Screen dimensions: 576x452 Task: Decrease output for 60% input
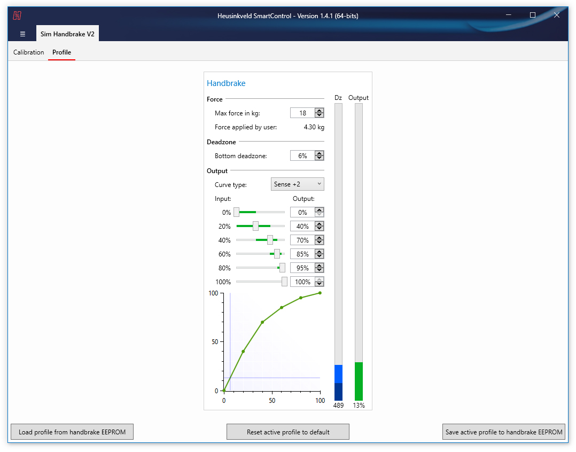pyautogui.click(x=319, y=256)
